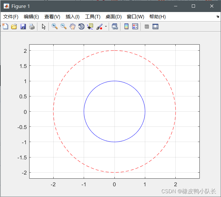Activate the Zoom Out magnifier tool
This screenshot has height=197, width=221.
tap(63, 27)
